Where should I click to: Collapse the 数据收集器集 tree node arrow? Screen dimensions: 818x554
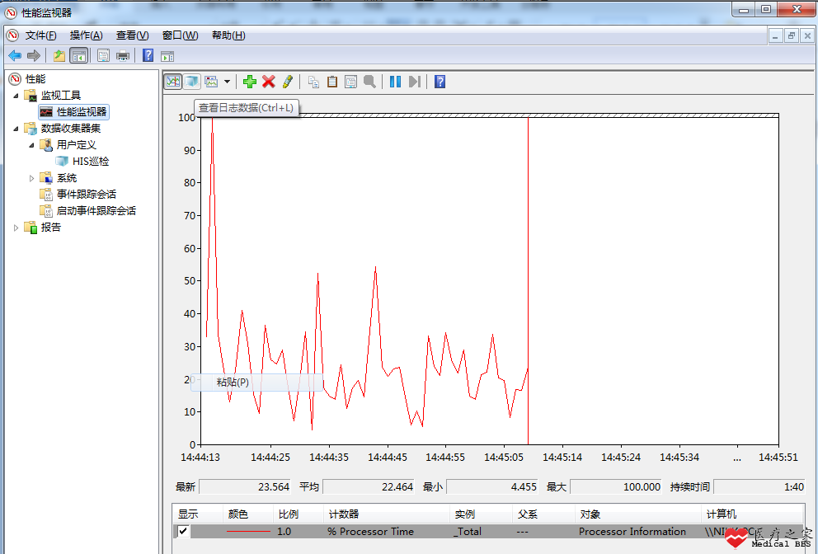point(16,129)
